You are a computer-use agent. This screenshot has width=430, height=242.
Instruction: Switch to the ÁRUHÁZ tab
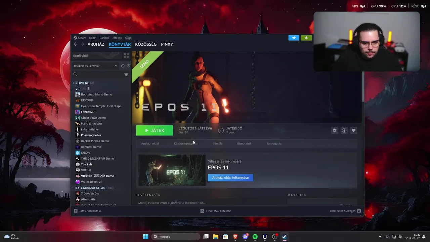pyautogui.click(x=96, y=44)
